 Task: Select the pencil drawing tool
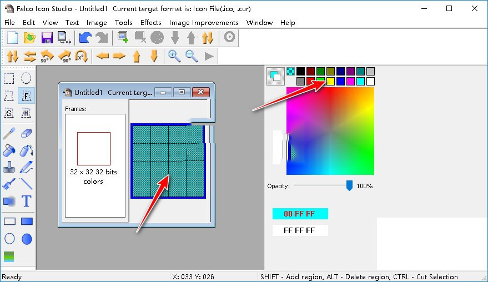click(27, 167)
